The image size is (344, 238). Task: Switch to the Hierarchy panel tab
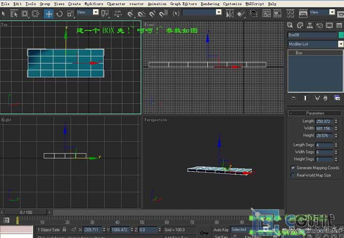pyautogui.click(x=310, y=25)
